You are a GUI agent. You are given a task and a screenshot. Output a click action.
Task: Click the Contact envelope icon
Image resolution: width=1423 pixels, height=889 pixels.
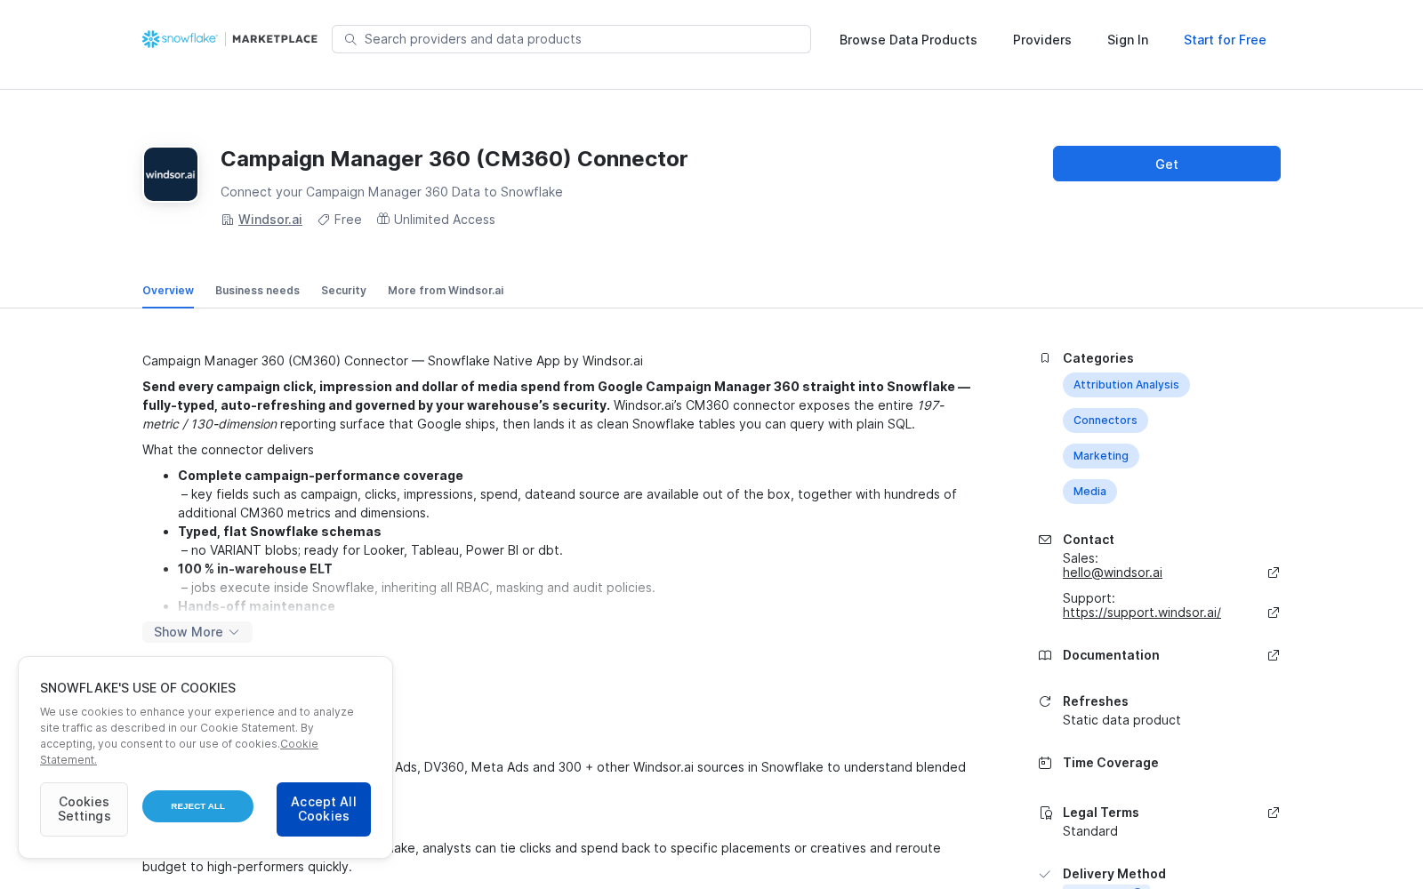(1045, 540)
